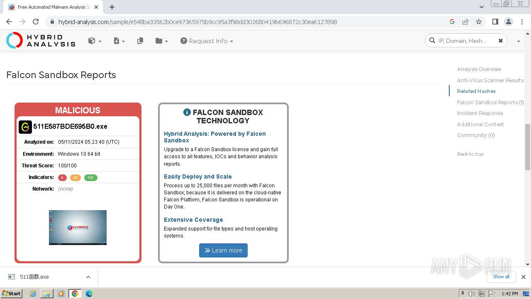Image resolution: width=531 pixels, height=299 pixels.
Task: Click the orange 45 suspicious indicators badge
Action: tap(75, 178)
